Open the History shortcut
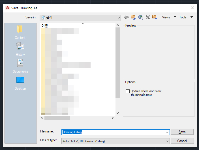Screen dimensions: 199x150 coord(20,49)
